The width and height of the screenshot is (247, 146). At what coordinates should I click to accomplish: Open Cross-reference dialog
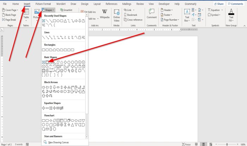tap(133, 20)
